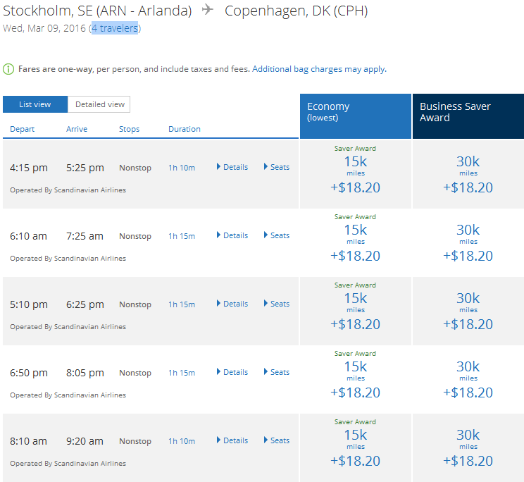Screen dimensions: 524x482
Task: Click 1h 15m duration of 6:50 pm flight
Action: click(182, 373)
